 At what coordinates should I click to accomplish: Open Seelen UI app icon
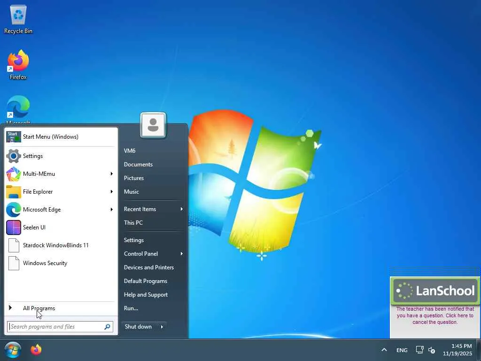(x=14, y=227)
